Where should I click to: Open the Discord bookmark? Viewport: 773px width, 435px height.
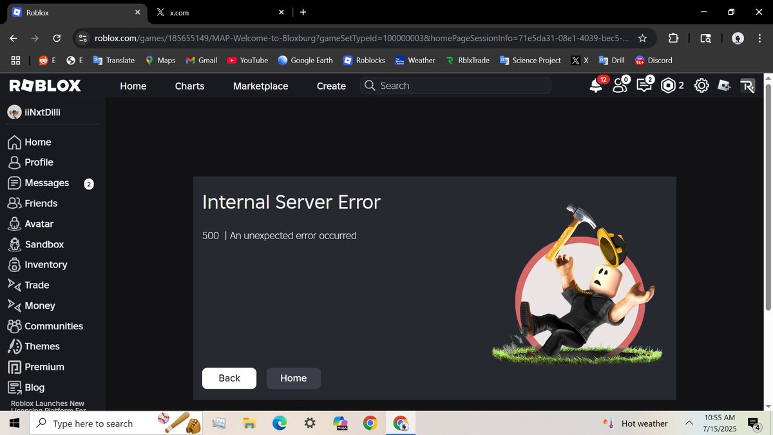654,60
